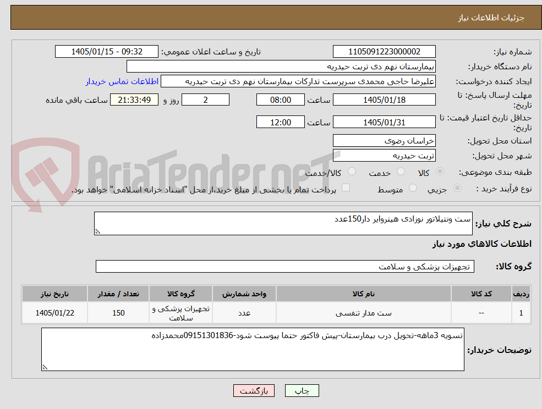Click the table cell تجهیزات پزشکی و سلامت
The height and width of the screenshot is (409, 542).
[x=181, y=313]
